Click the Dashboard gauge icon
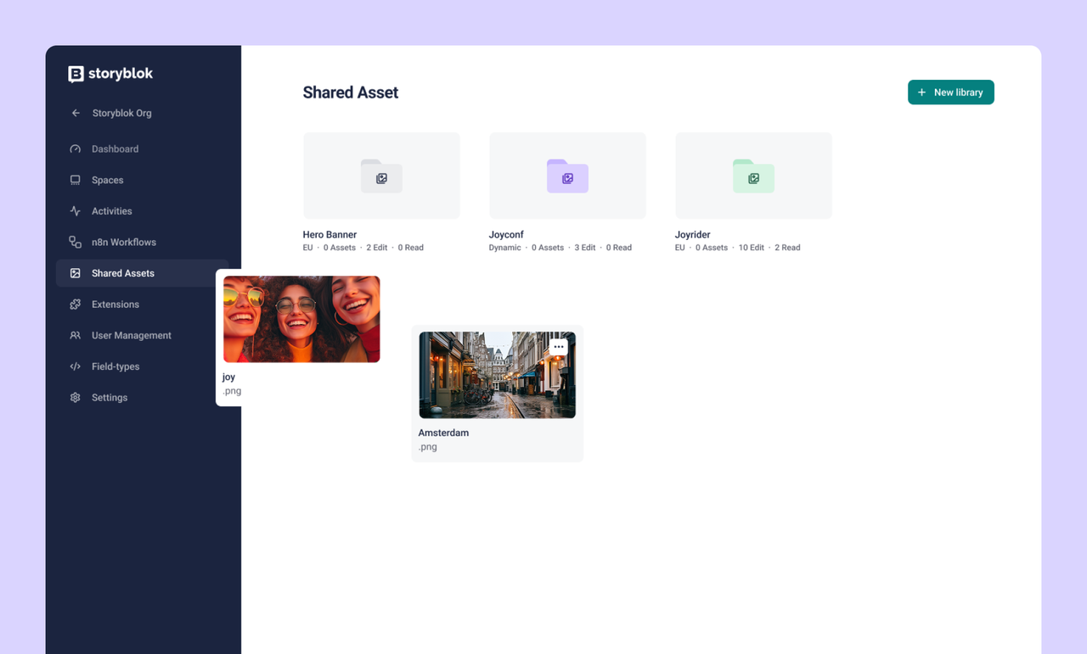This screenshot has height=654, width=1087. pos(75,149)
